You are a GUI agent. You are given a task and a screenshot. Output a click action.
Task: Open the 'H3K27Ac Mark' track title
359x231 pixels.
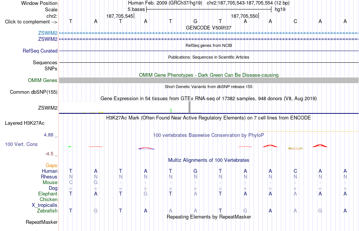[209, 118]
